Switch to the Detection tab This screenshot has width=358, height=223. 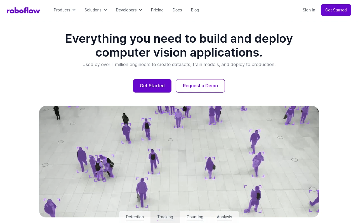[x=135, y=217]
